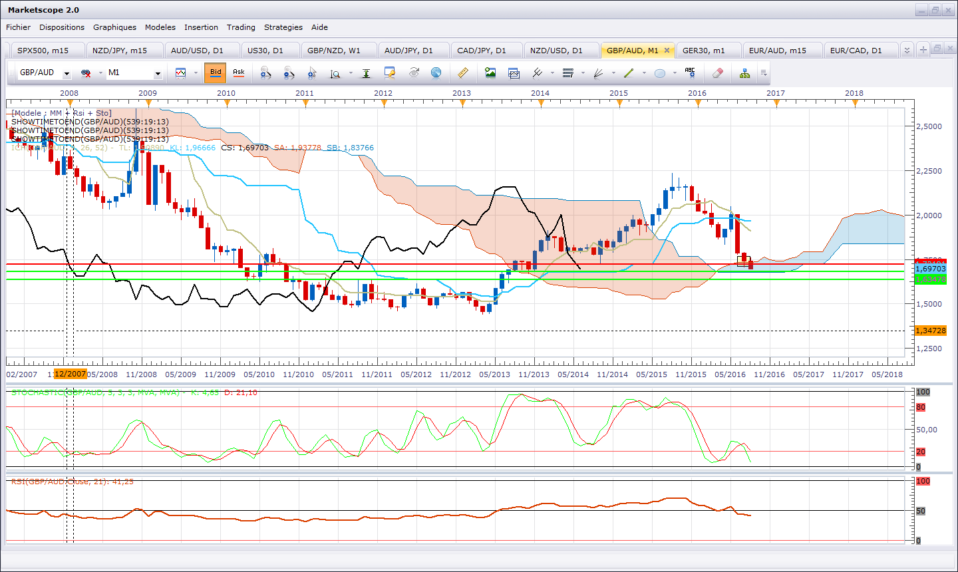This screenshot has height=572, width=958.
Task: Click the green hierarchy tree icon
Action: (x=744, y=72)
